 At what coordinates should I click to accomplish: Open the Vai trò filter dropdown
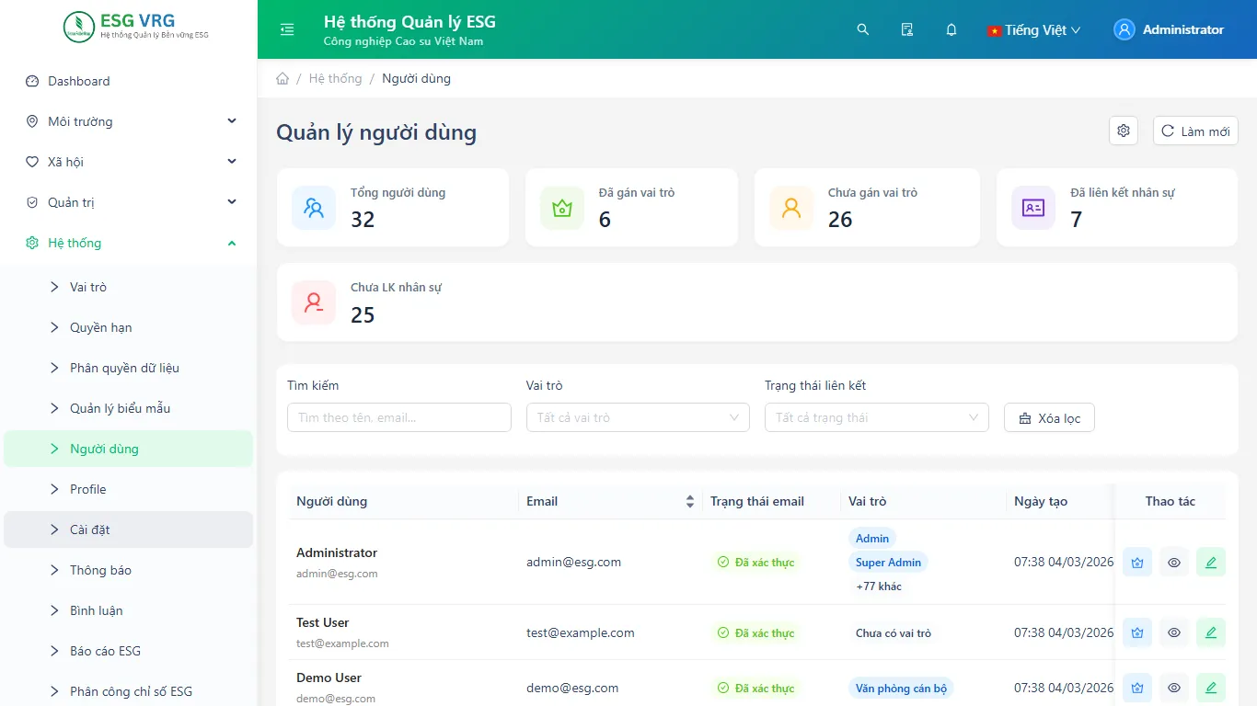tap(638, 417)
